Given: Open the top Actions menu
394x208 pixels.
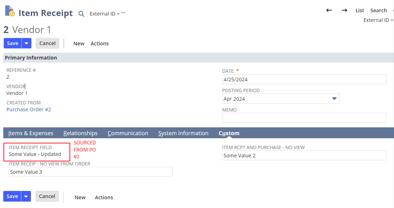Looking at the screenshot, I should (99, 43).
